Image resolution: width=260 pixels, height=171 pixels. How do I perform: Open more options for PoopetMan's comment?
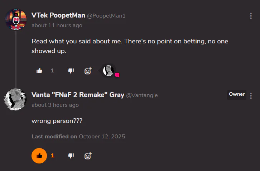tap(251, 16)
